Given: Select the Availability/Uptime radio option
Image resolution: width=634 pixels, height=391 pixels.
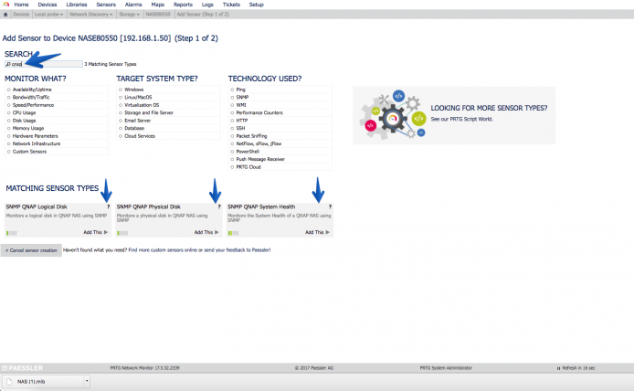Looking at the screenshot, I should tap(8, 90).
